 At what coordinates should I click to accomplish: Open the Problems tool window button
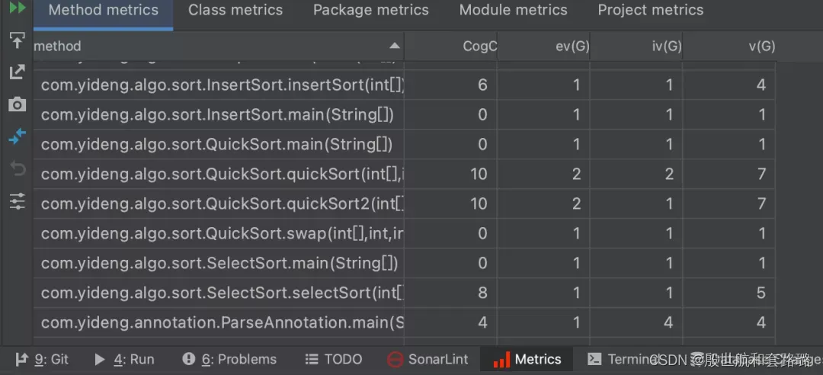pyautogui.click(x=229, y=359)
